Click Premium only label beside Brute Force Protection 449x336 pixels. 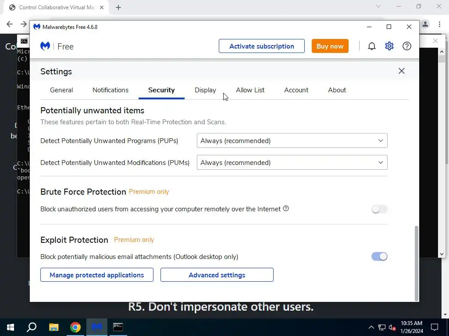(x=149, y=192)
